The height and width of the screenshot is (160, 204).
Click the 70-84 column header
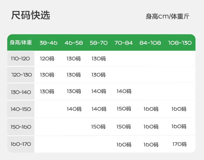pos(124,43)
